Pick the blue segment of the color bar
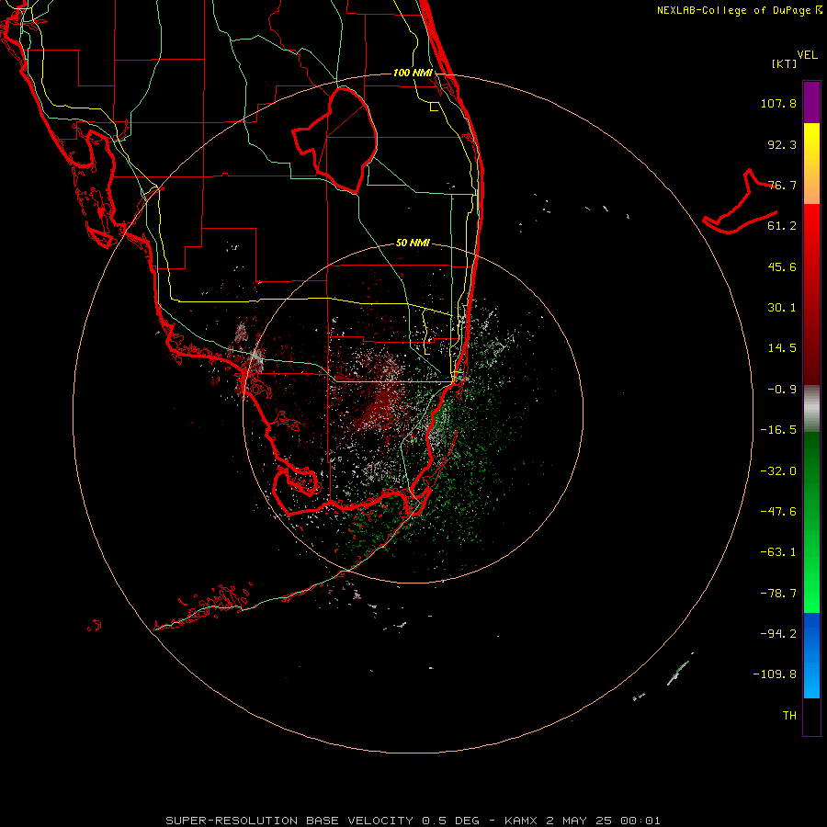This screenshot has width=827, height=827. click(811, 655)
